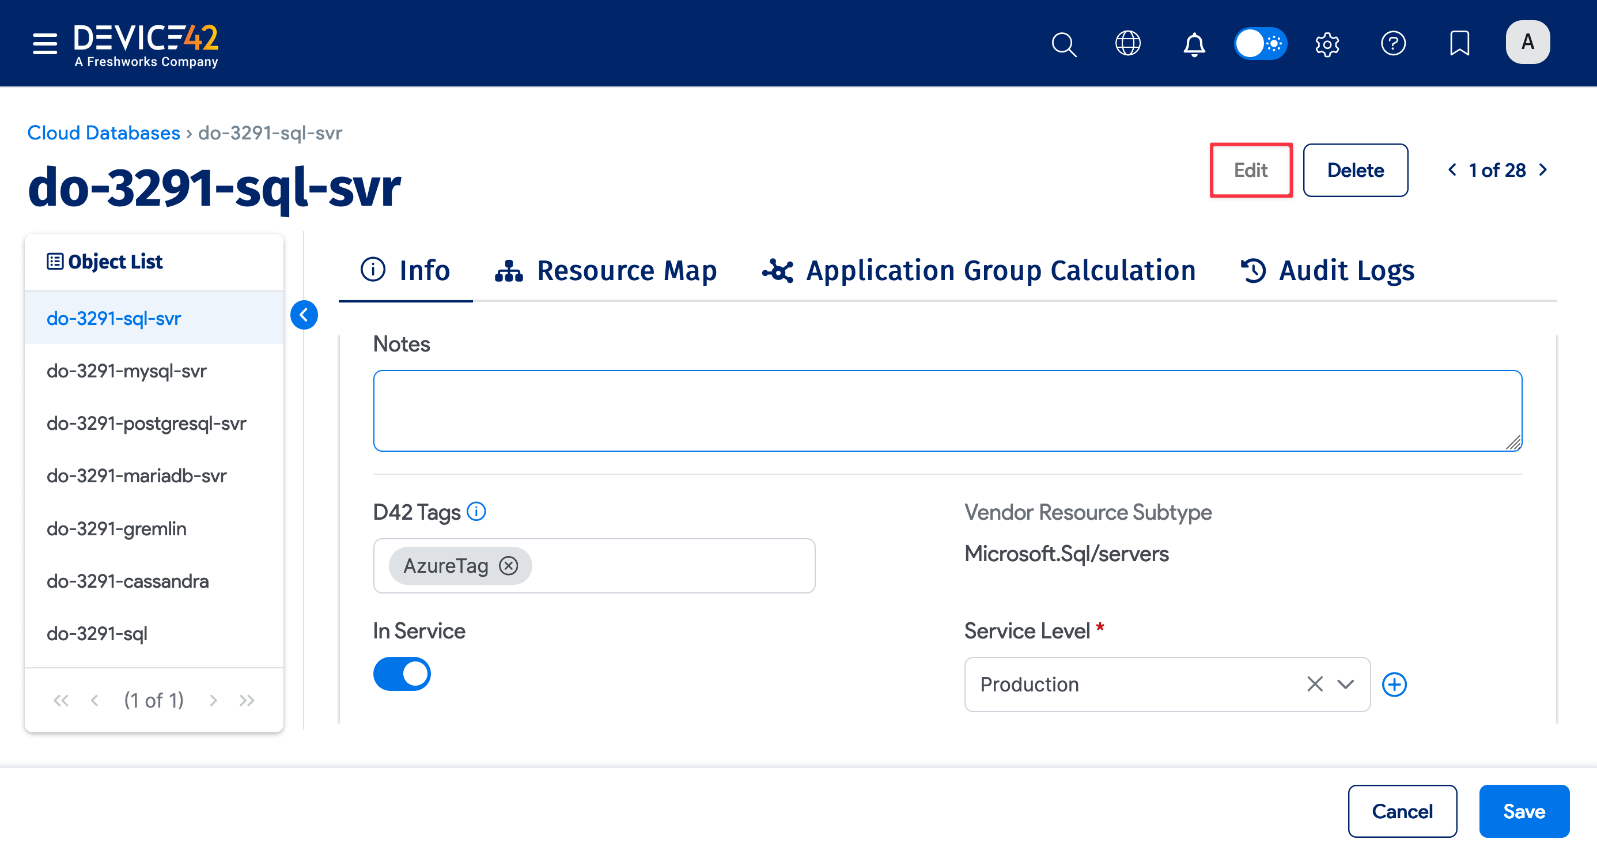Image resolution: width=1597 pixels, height=847 pixels.
Task: Open the notifications bell
Action: pyautogui.click(x=1193, y=43)
